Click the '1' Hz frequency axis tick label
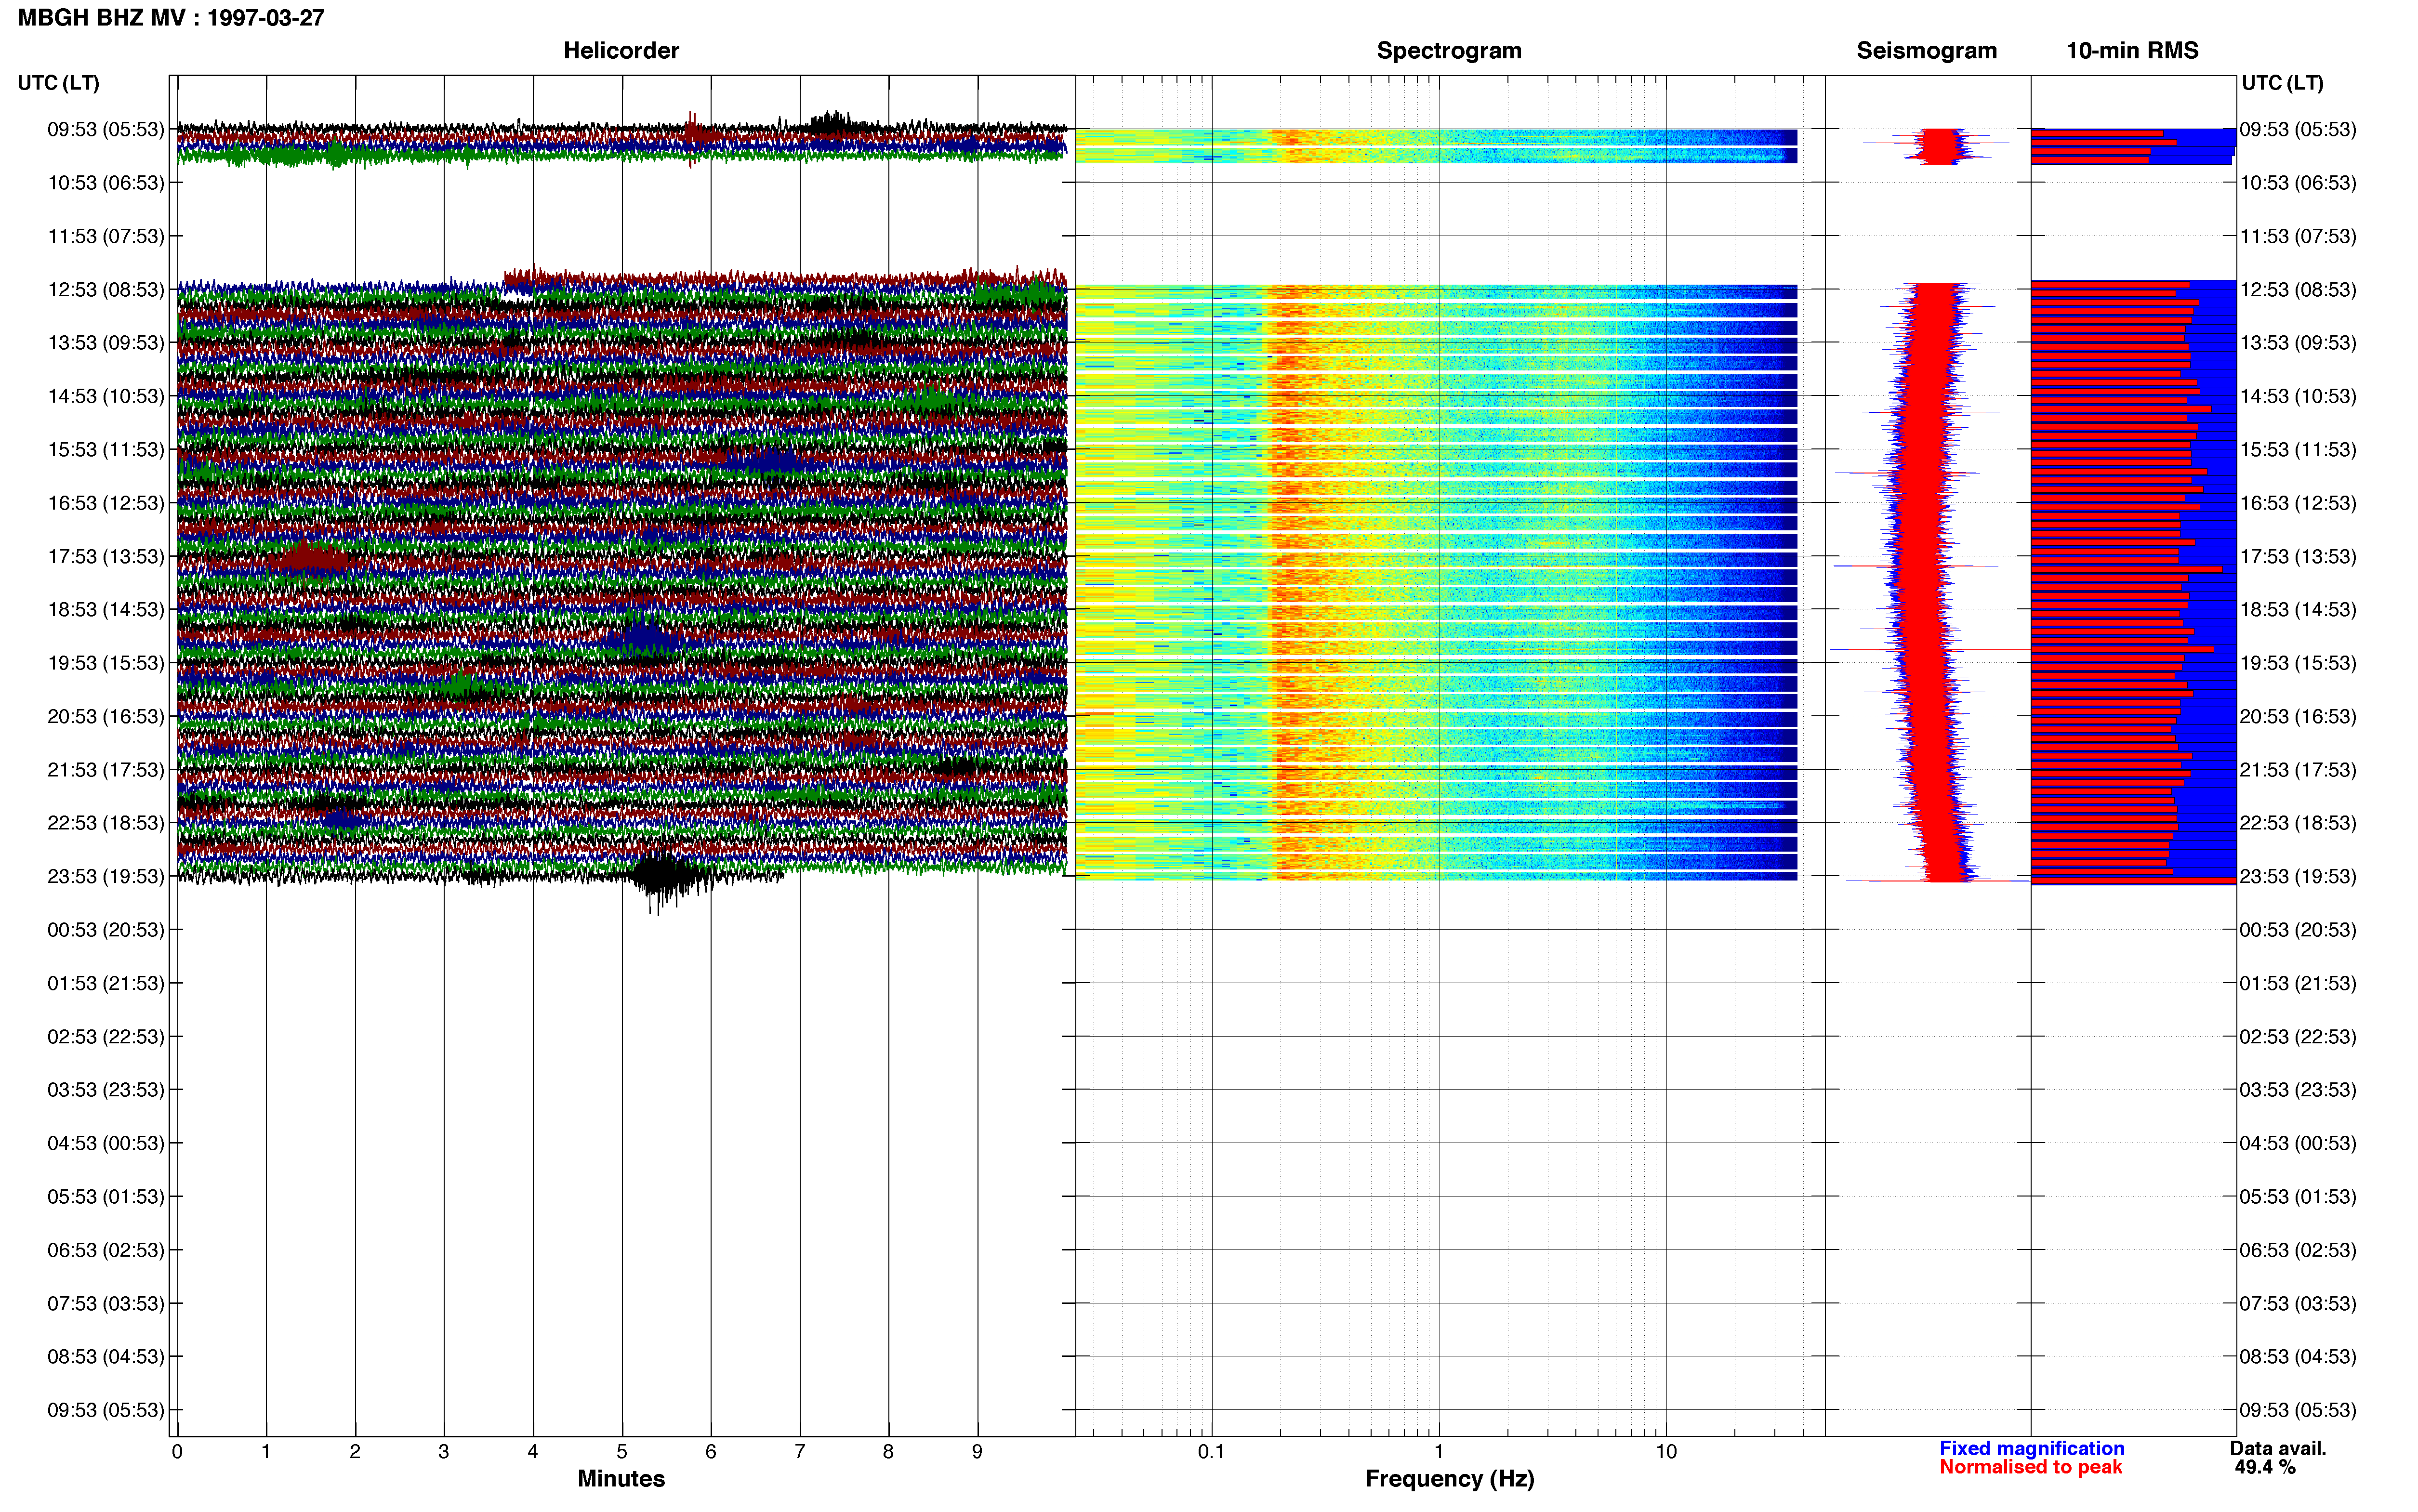This screenshot has width=2418, height=1512. tap(1439, 1451)
